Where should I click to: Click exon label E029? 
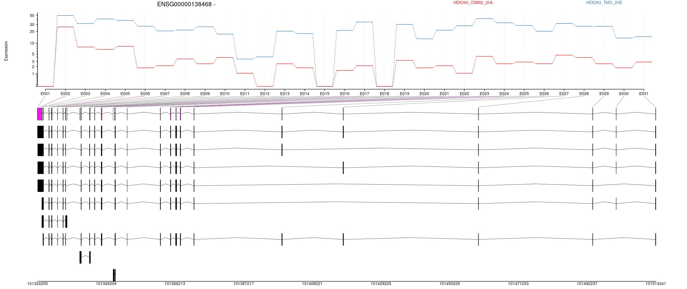click(x=604, y=94)
